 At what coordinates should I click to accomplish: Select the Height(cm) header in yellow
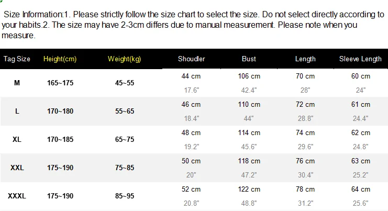coord(60,59)
